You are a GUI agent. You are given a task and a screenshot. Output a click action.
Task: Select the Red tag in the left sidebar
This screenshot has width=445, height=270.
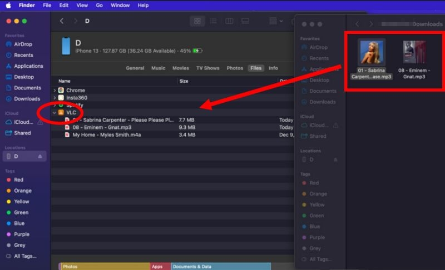tap(19, 180)
